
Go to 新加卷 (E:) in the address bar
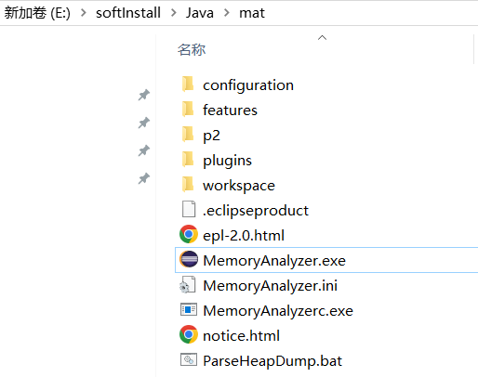point(37,13)
